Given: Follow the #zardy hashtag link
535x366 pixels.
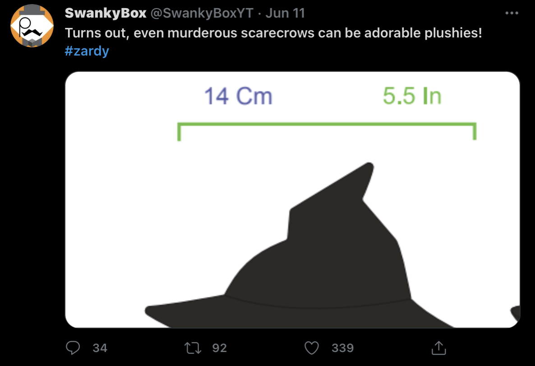Looking at the screenshot, I should [x=87, y=51].
